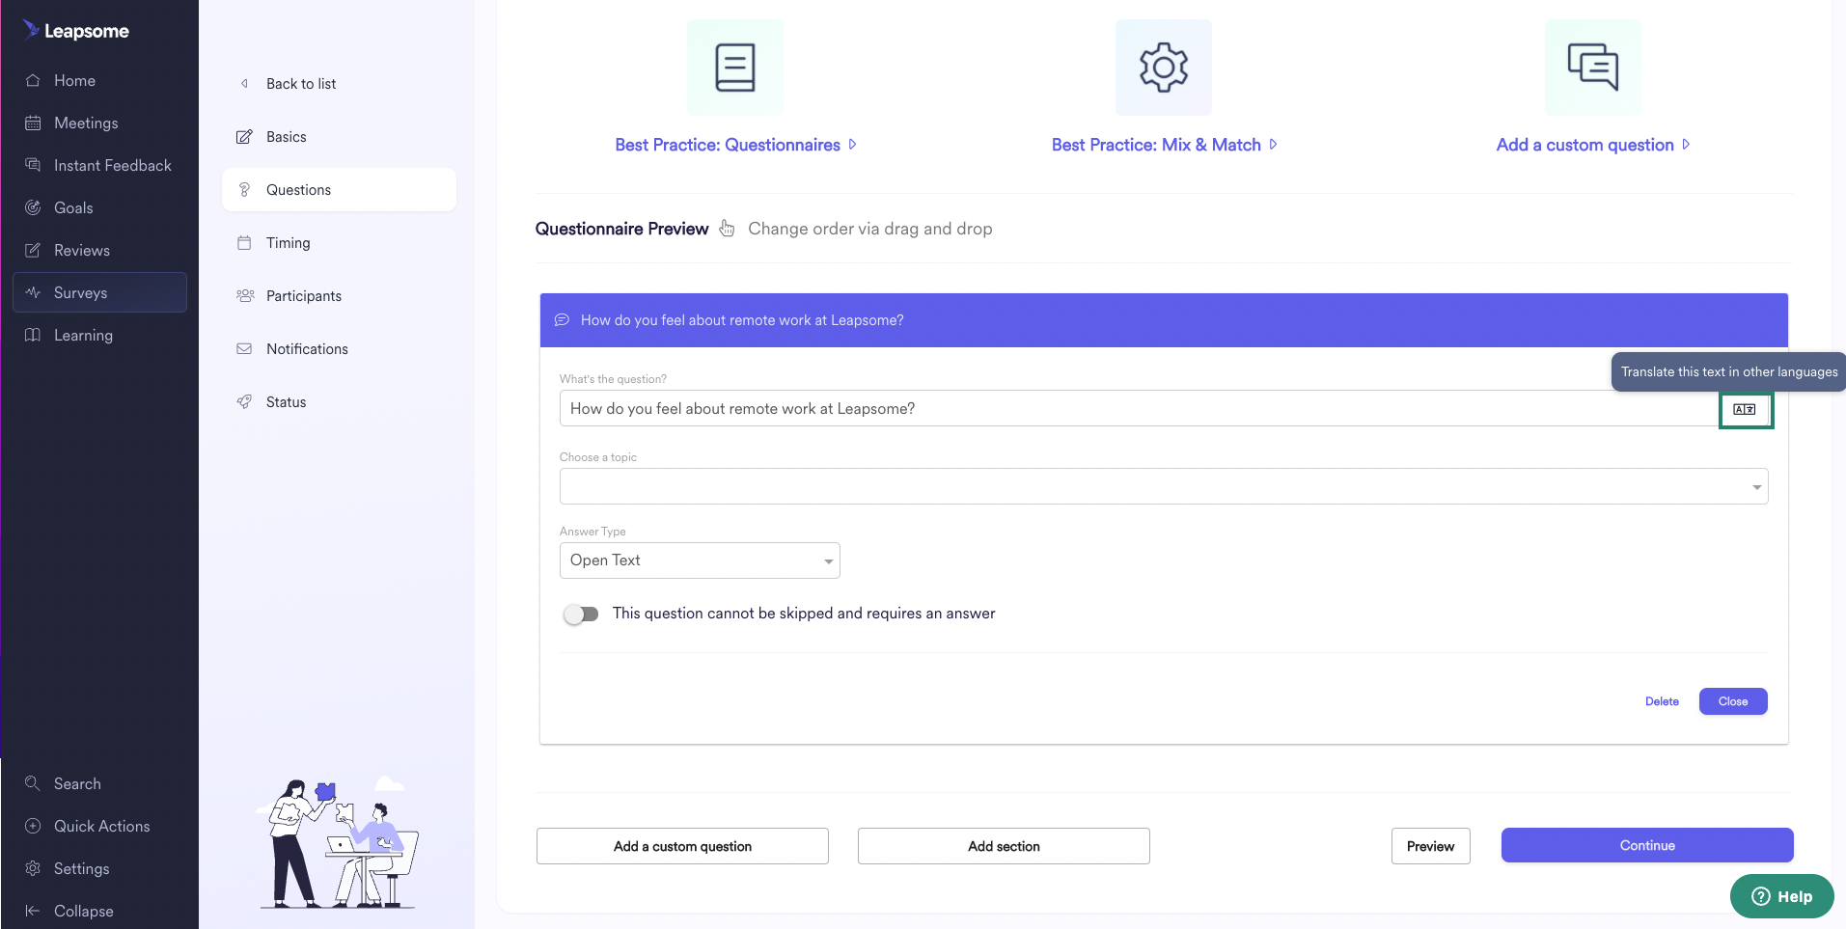Click the Search label in sidebar
This screenshot has height=929, width=1846.
pyautogui.click(x=77, y=783)
